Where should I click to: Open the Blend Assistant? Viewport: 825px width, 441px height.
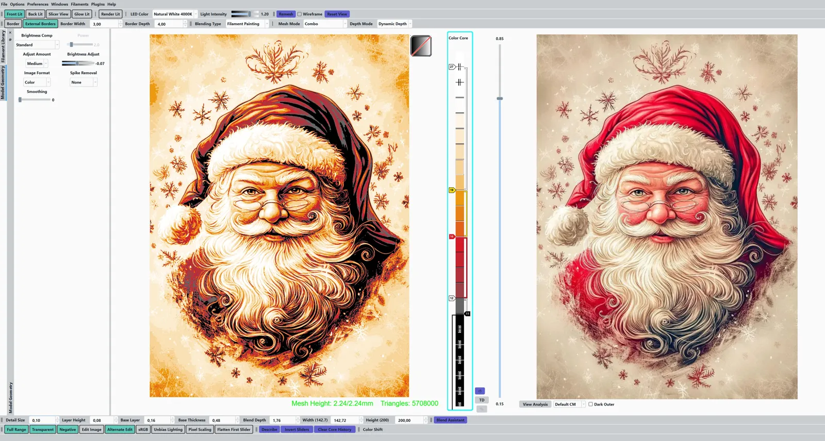click(x=450, y=420)
